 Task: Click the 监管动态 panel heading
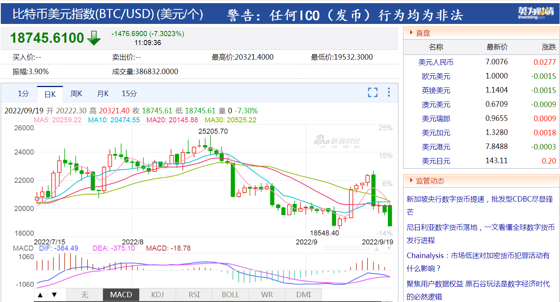pos(430,181)
